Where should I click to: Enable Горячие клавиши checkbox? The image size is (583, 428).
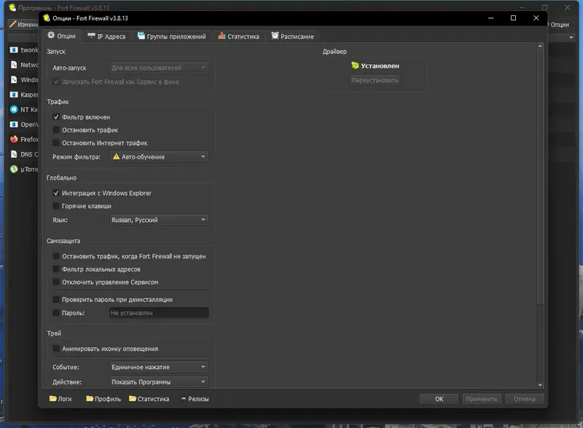pos(56,206)
